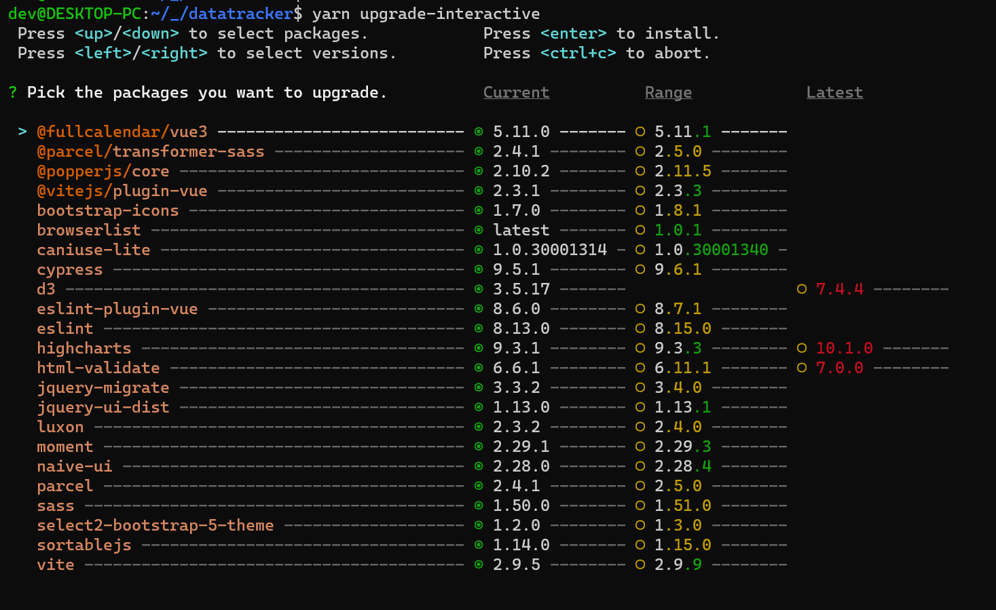Select current 2.29.1 radio for moment
Screen dimensions: 996x610
click(x=479, y=446)
